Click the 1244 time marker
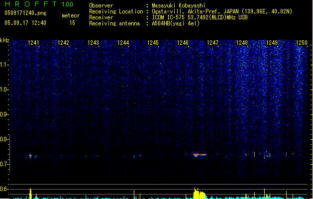Viewport: 313px width, 199px height. 123,43
